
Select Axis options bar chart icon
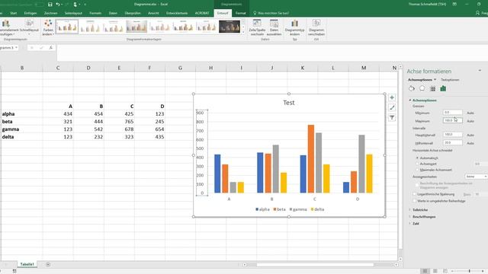tap(443, 88)
